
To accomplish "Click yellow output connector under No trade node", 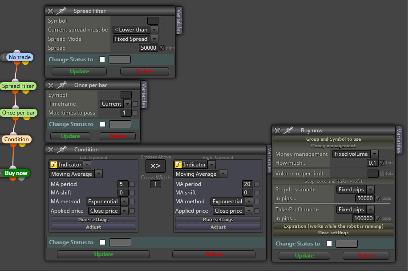I will coord(25,63).
